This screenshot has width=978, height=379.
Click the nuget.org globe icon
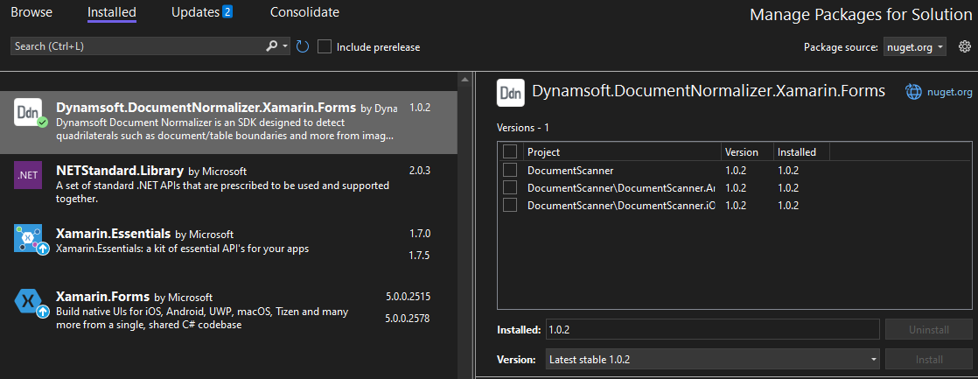[913, 92]
